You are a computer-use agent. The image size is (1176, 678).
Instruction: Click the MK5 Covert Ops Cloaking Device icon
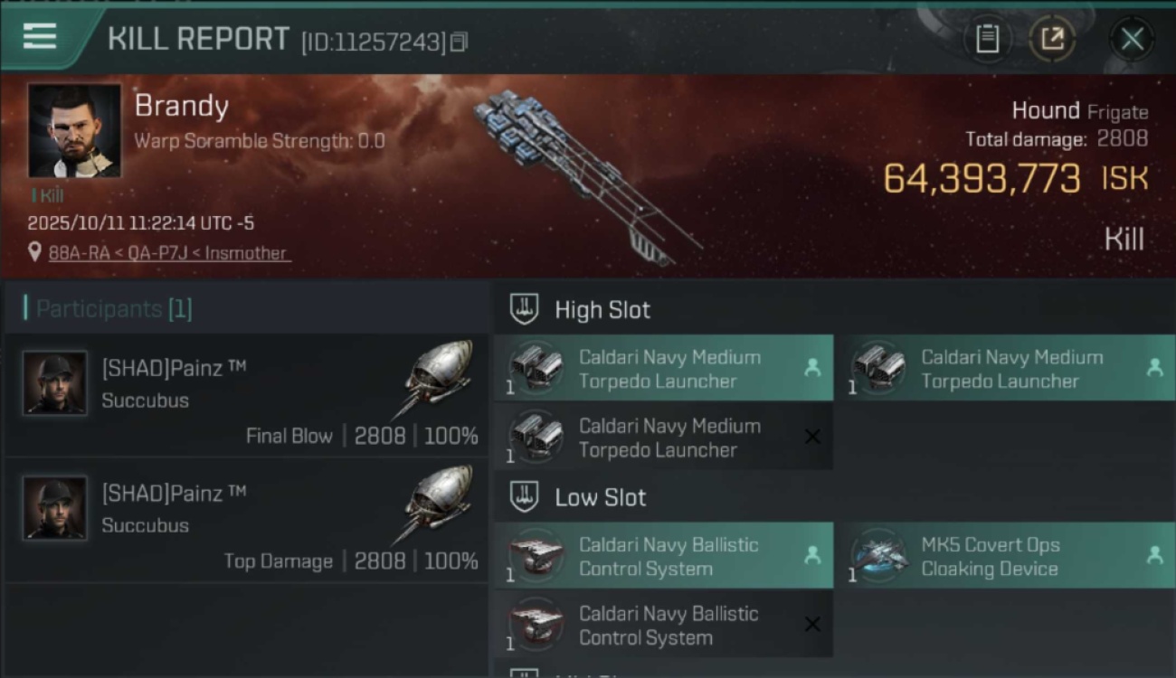pyautogui.click(x=880, y=556)
